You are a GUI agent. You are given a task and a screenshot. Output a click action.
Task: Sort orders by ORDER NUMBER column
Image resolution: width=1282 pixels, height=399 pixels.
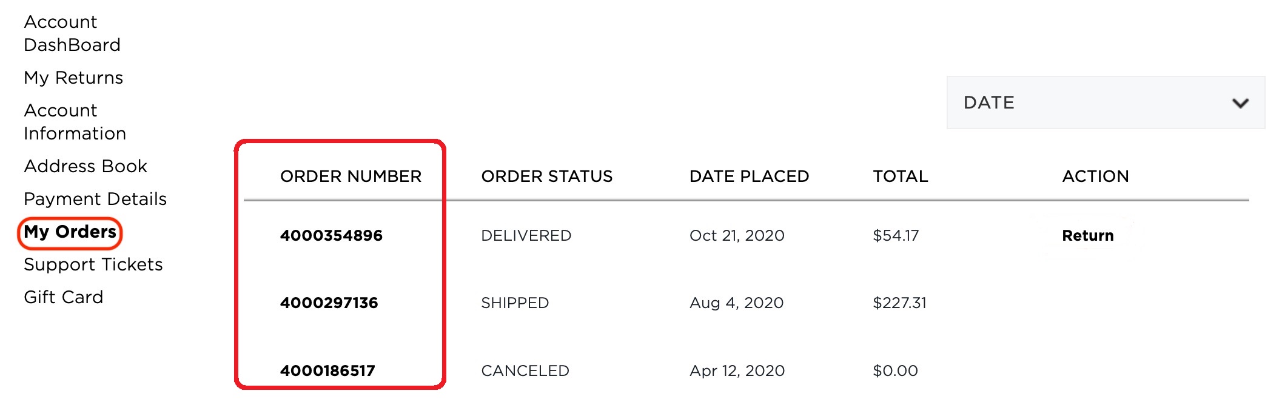click(351, 176)
